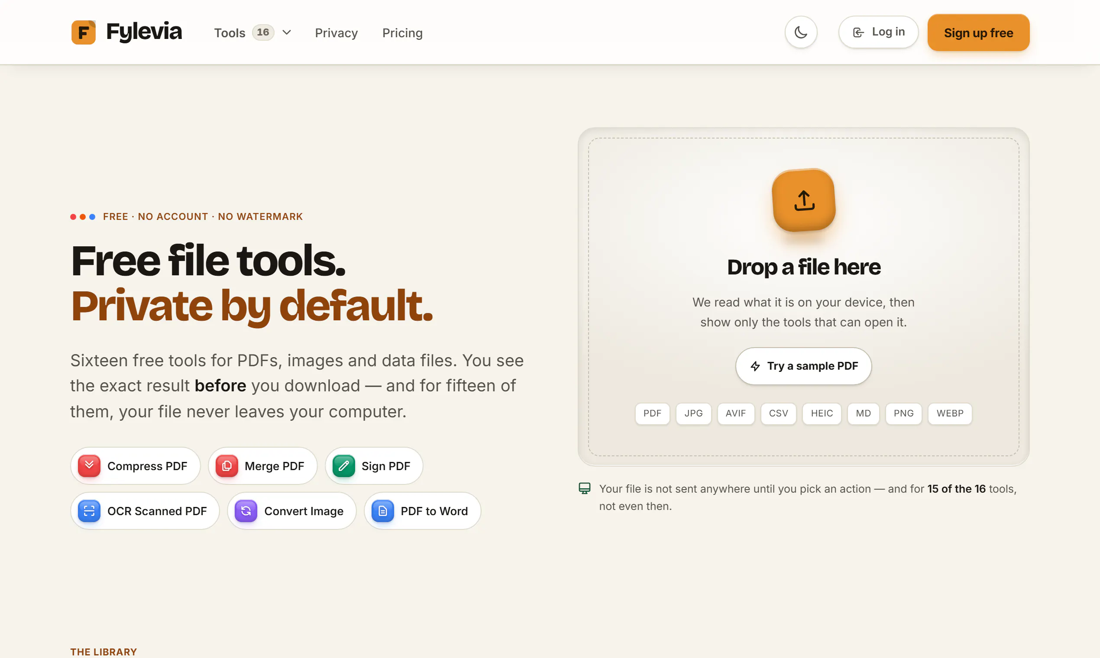Click 'THE LIBRARY' section label
Viewport: 1100px width, 658px height.
coord(104,652)
